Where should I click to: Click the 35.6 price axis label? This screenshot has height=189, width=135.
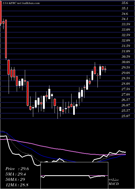click(125, 3)
